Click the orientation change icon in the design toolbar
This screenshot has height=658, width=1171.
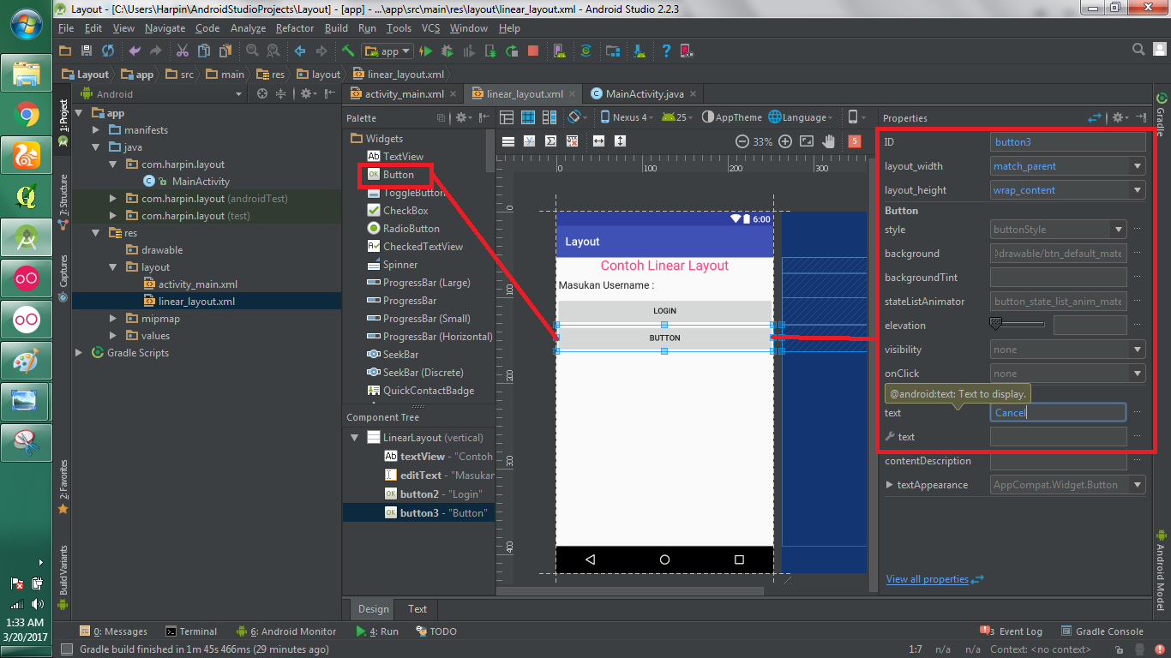[573, 117]
